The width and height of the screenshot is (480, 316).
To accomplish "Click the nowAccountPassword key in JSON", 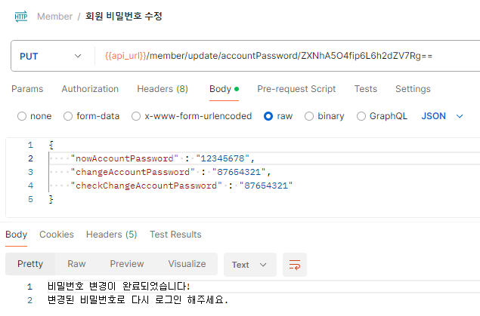I will pyautogui.click(x=124, y=158).
